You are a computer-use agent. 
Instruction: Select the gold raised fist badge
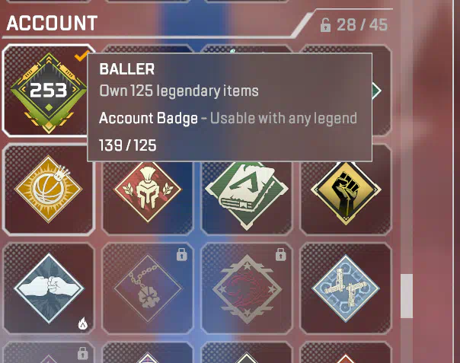click(346, 189)
